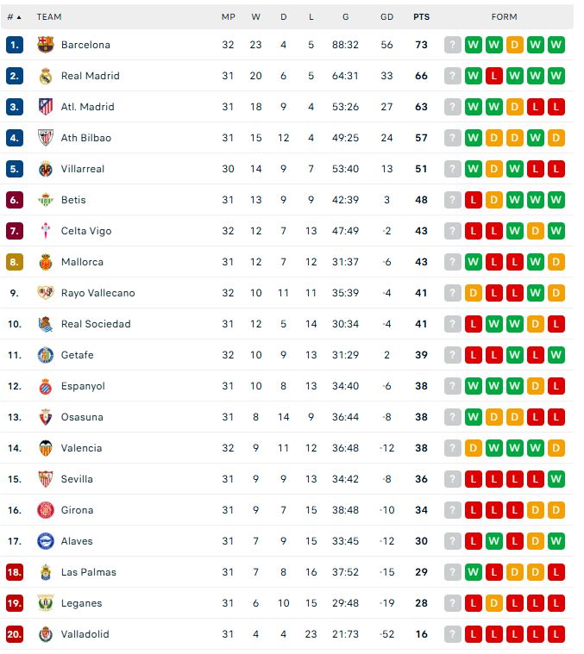Click the Alaves crest icon
This screenshot has height=654, width=584.
46,541
